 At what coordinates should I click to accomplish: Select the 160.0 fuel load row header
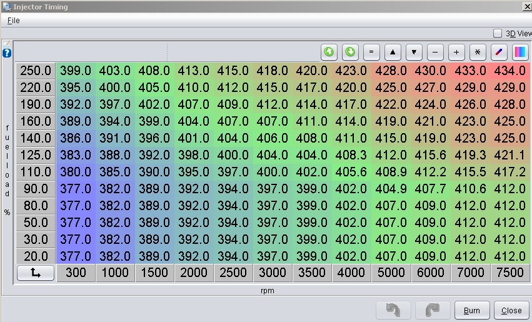(x=36, y=121)
